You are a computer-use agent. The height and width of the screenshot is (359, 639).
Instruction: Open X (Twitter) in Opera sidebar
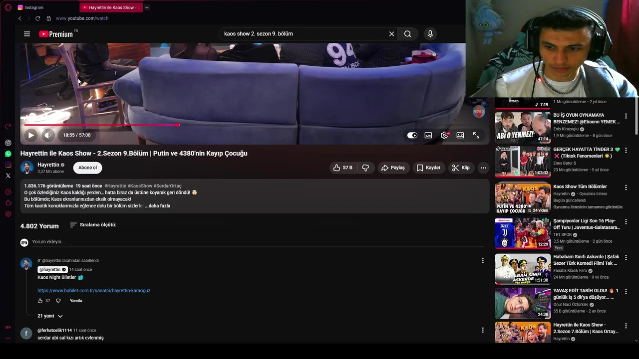8,176
